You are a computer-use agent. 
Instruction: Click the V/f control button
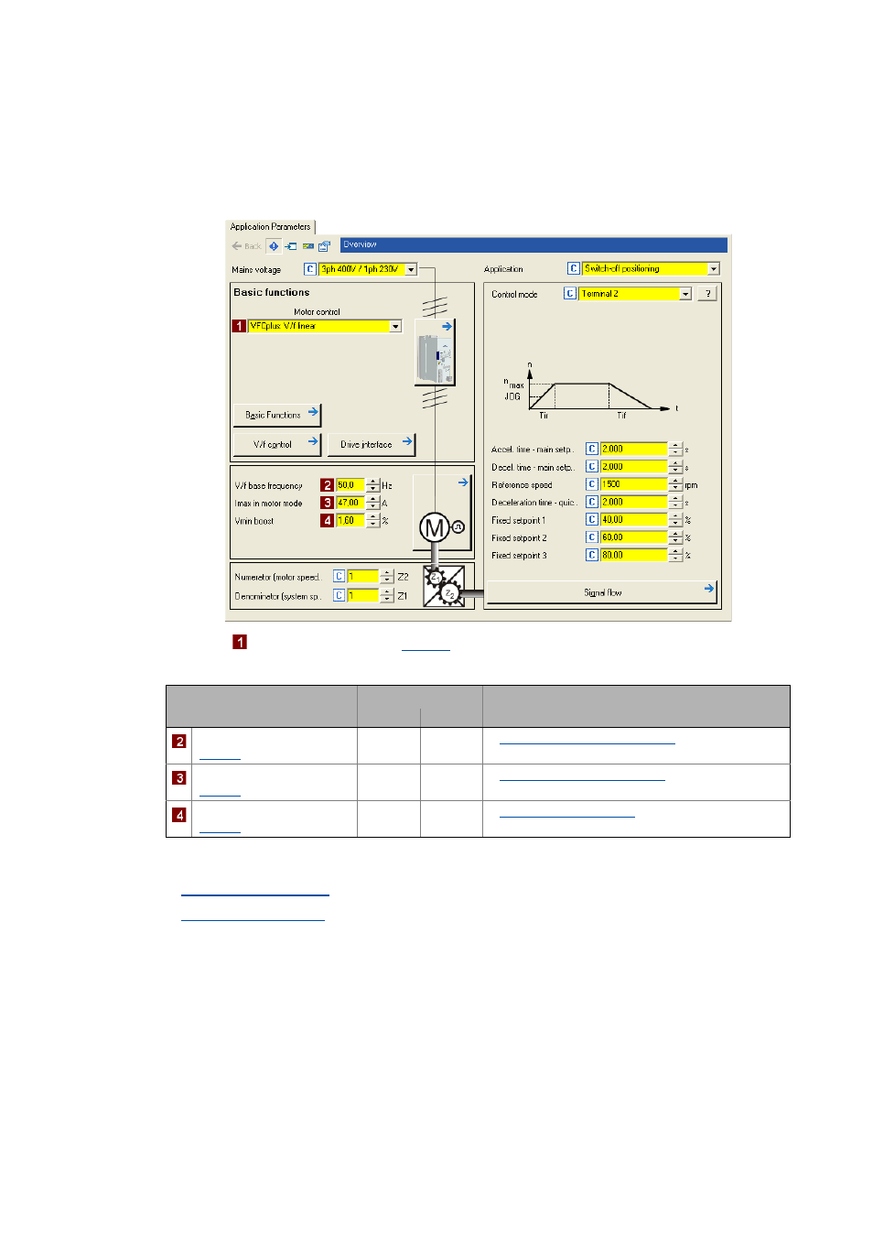coord(277,444)
